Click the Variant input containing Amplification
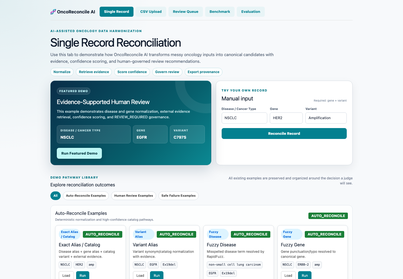 tap(326, 118)
